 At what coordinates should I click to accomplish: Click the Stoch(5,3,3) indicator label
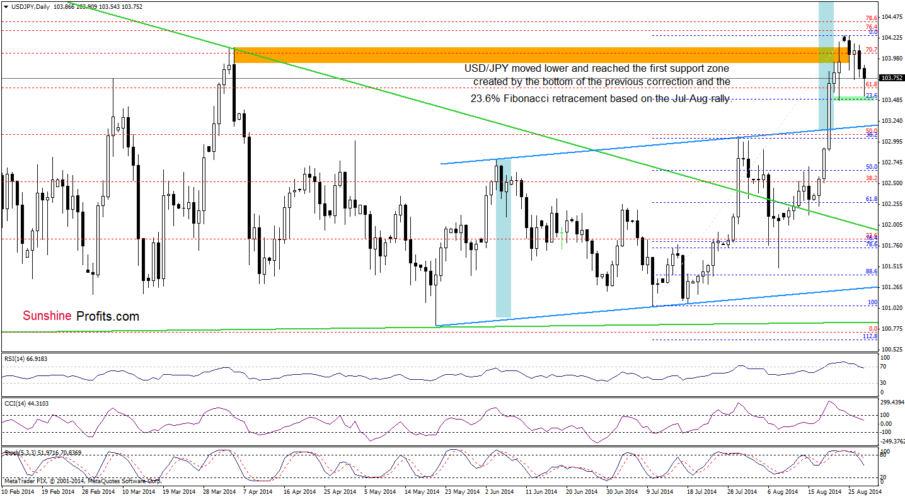coord(42,453)
